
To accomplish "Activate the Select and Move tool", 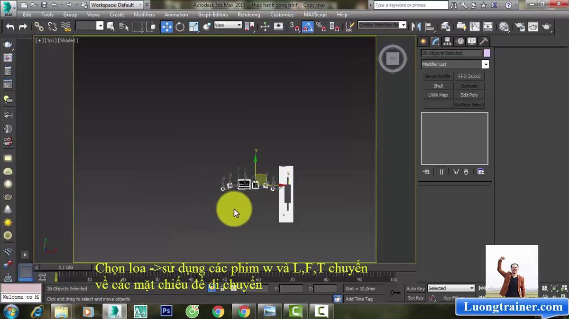I will (166, 27).
